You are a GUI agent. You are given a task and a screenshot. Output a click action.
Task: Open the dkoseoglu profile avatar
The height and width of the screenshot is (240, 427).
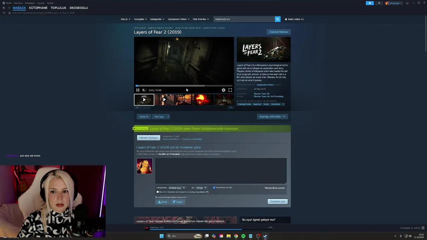coord(387,3)
